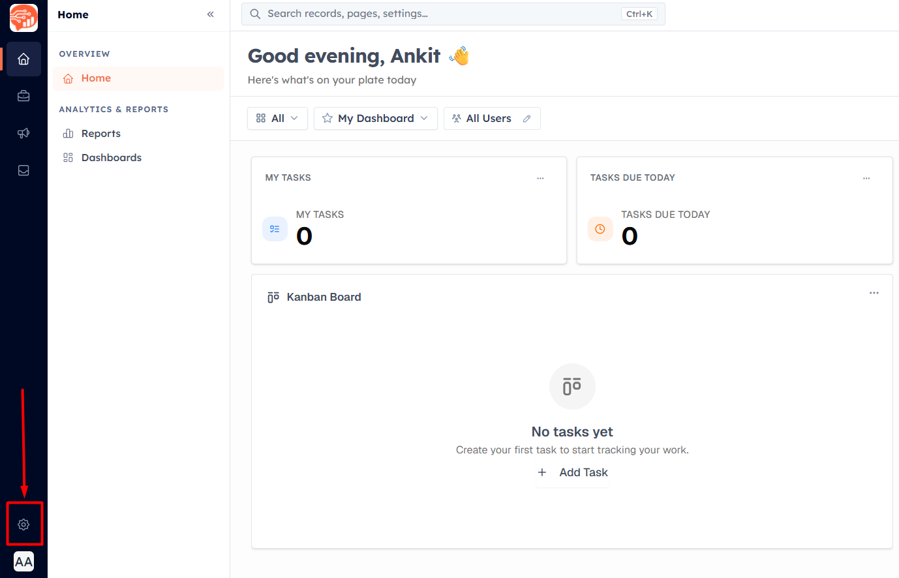Click the briefcase icon in left rail
The height and width of the screenshot is (578, 899).
pos(23,96)
